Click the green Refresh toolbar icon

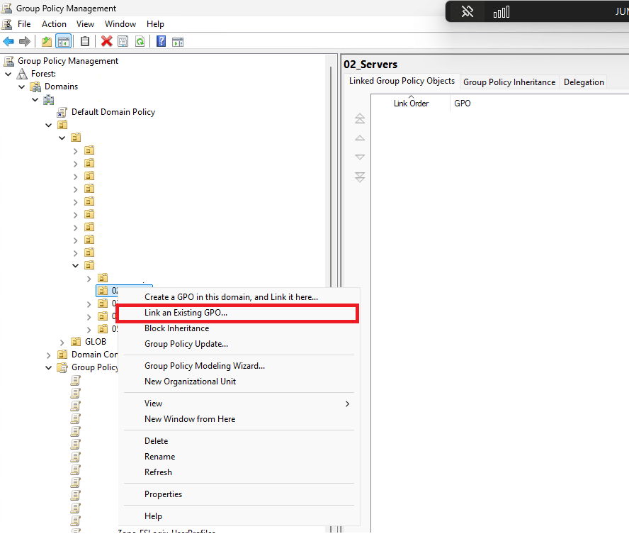(x=140, y=41)
